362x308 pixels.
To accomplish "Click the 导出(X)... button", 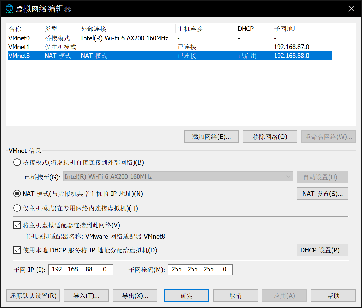I will (135, 296).
